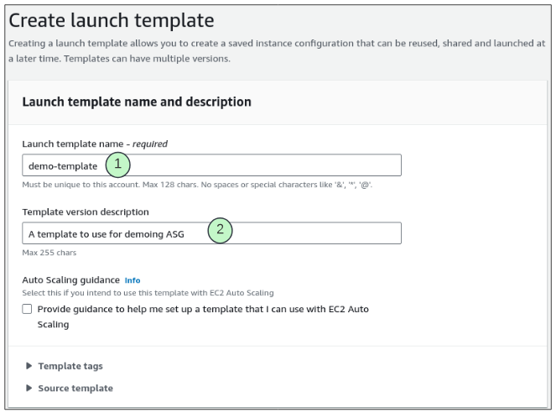This screenshot has height=413, width=556.
Task: Select the 'Source template' section title text
Action: [x=75, y=388]
